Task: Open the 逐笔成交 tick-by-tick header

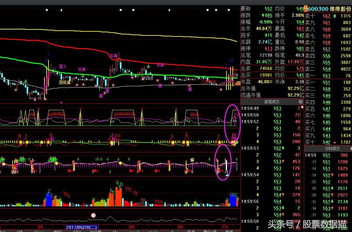Action: click(272, 102)
